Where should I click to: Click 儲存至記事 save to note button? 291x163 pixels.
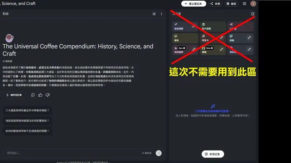click(14, 95)
